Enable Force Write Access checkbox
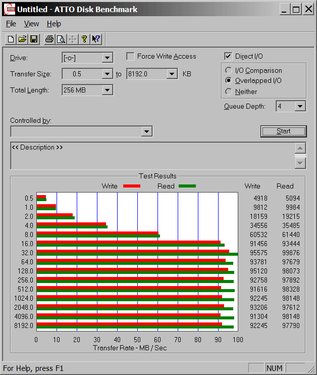Image resolution: width=317 pixels, height=375 pixels. tap(130, 57)
